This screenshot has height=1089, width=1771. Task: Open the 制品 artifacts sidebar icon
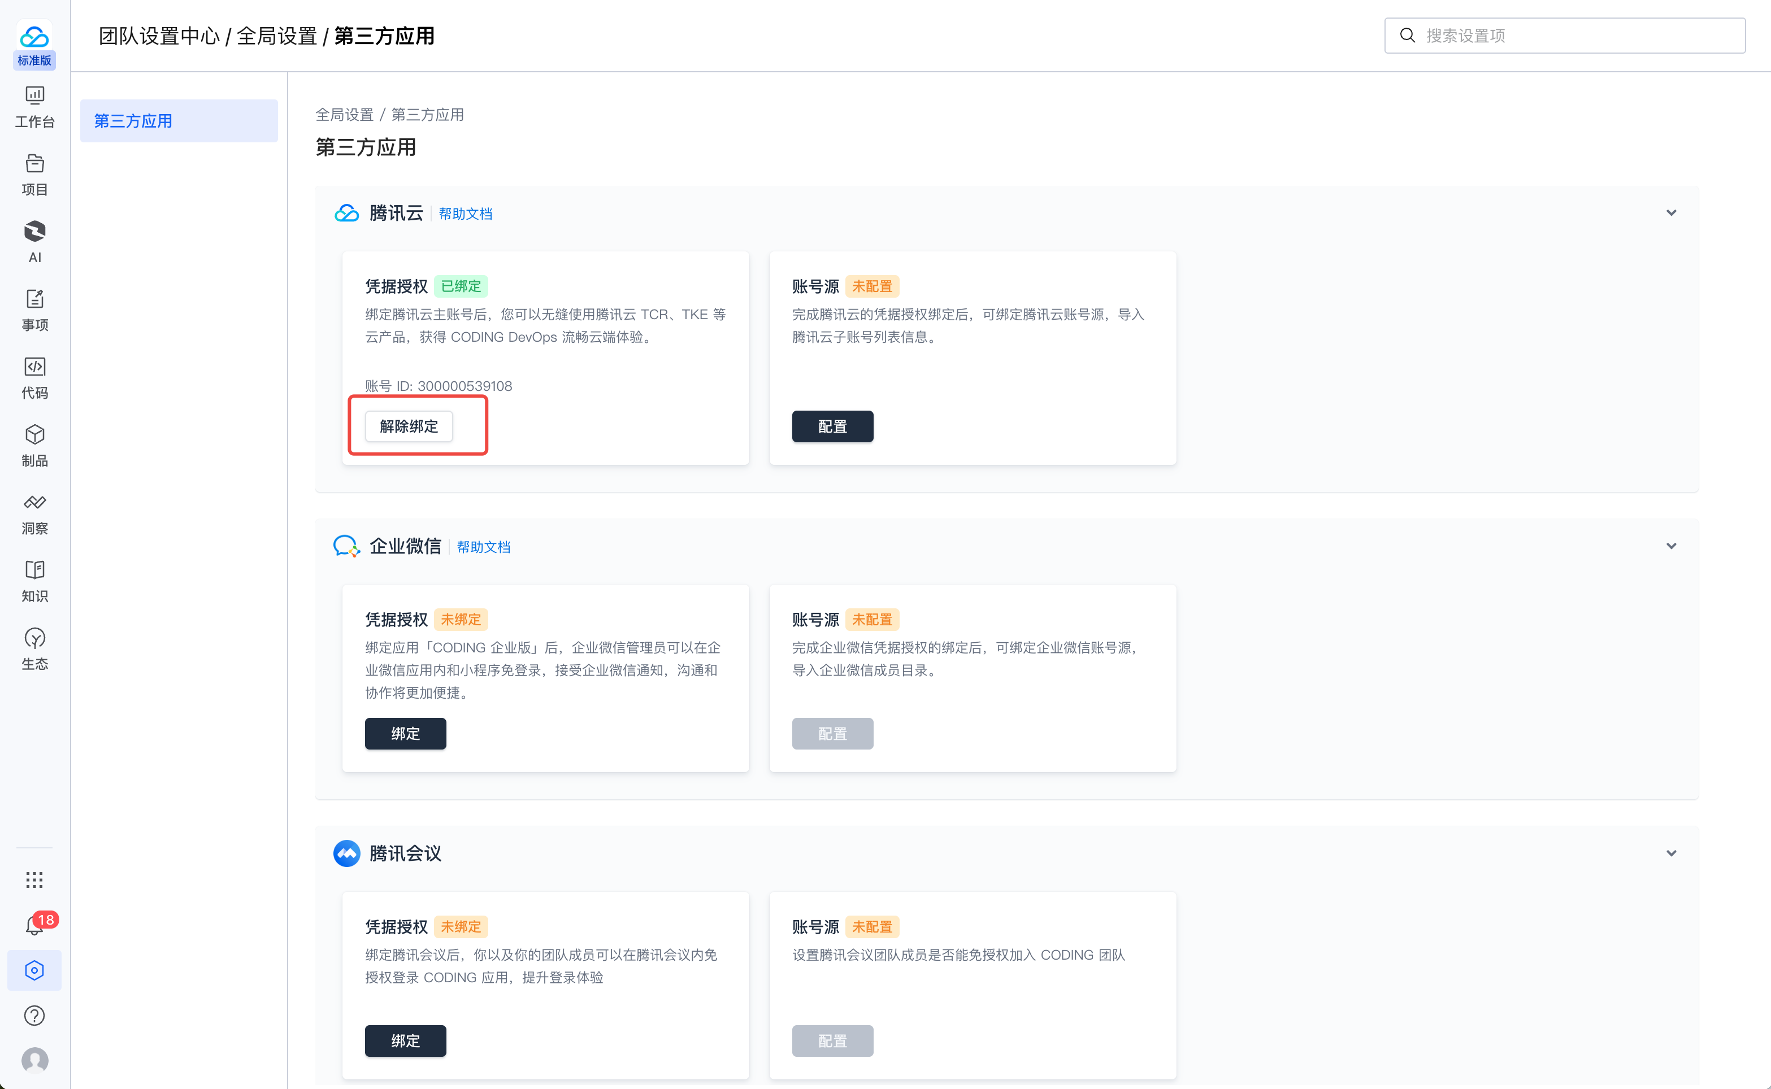[34, 446]
